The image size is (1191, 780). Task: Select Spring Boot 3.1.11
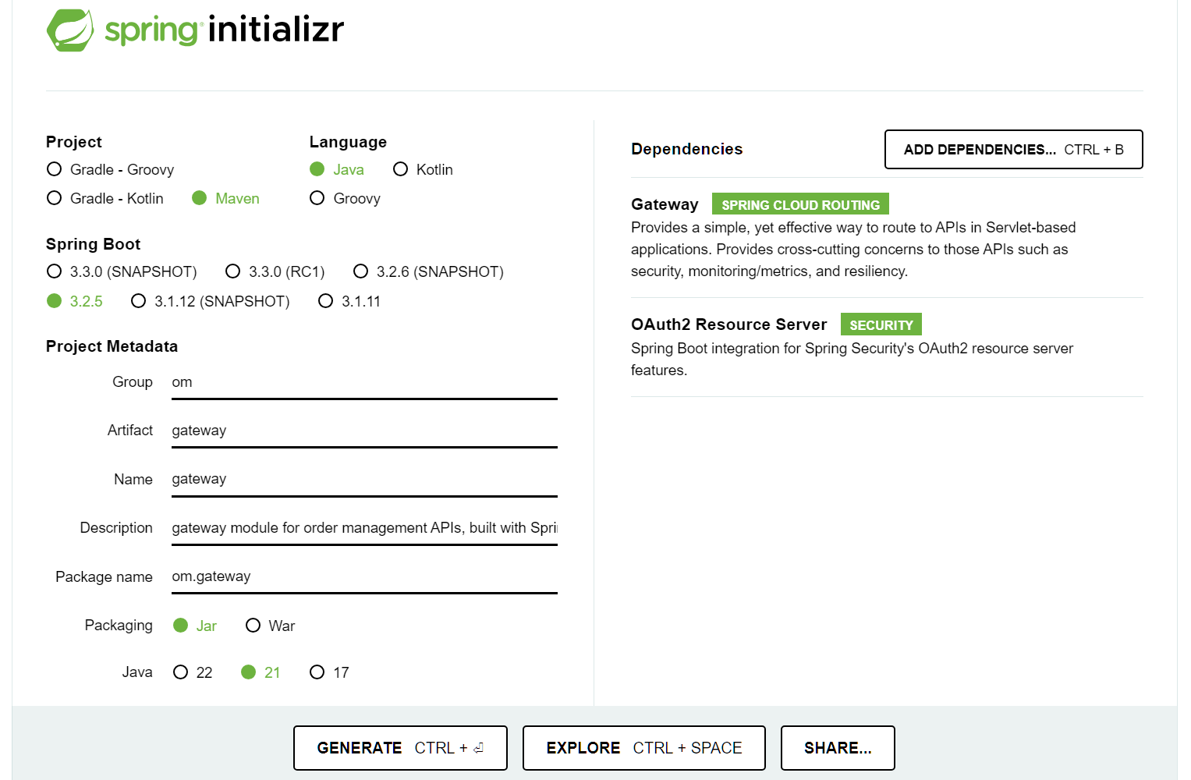coord(349,301)
